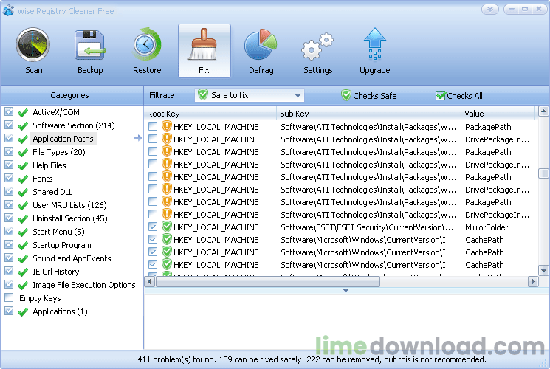Select the User MRU Lists (126) category
The image size is (550, 369).
(x=69, y=205)
